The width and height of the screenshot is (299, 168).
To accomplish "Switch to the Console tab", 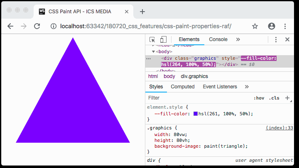I will [x=218, y=39].
